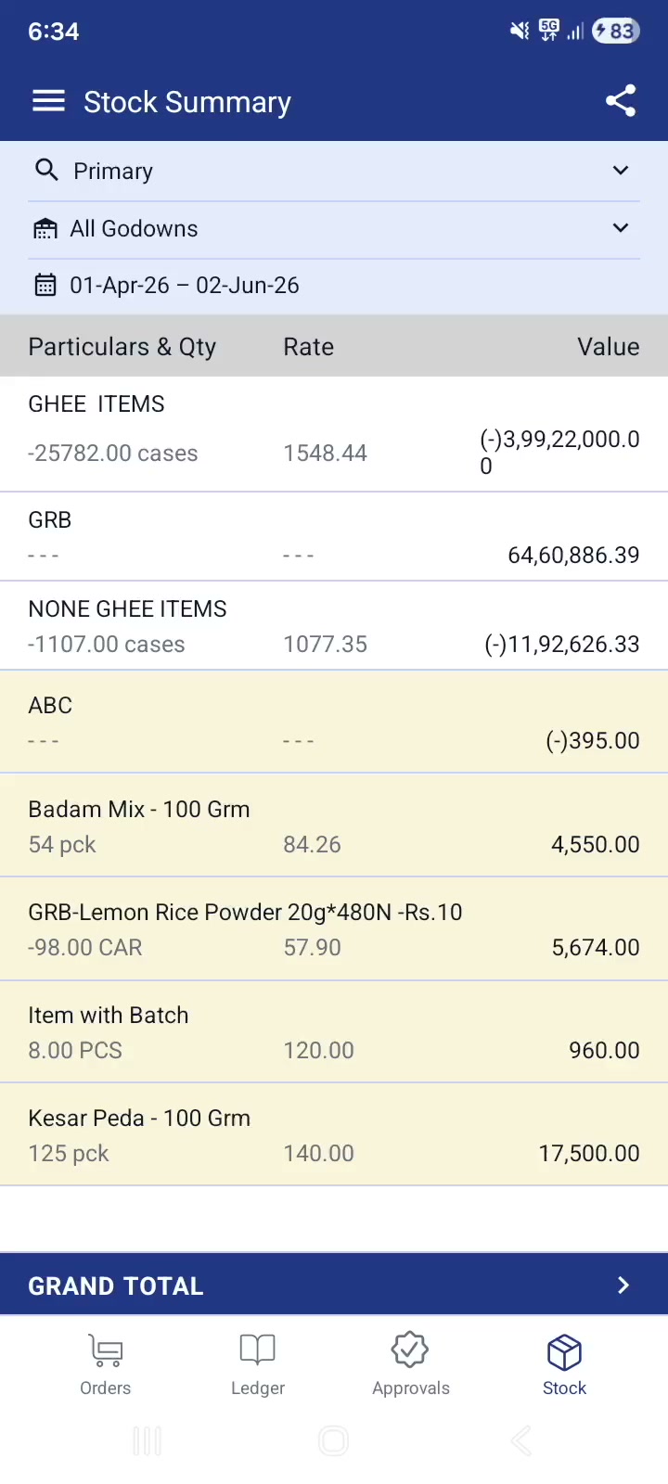Open the Approvals badge icon

point(410,1350)
